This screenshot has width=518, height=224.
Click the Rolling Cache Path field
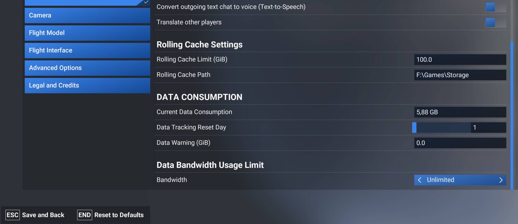[460, 75]
